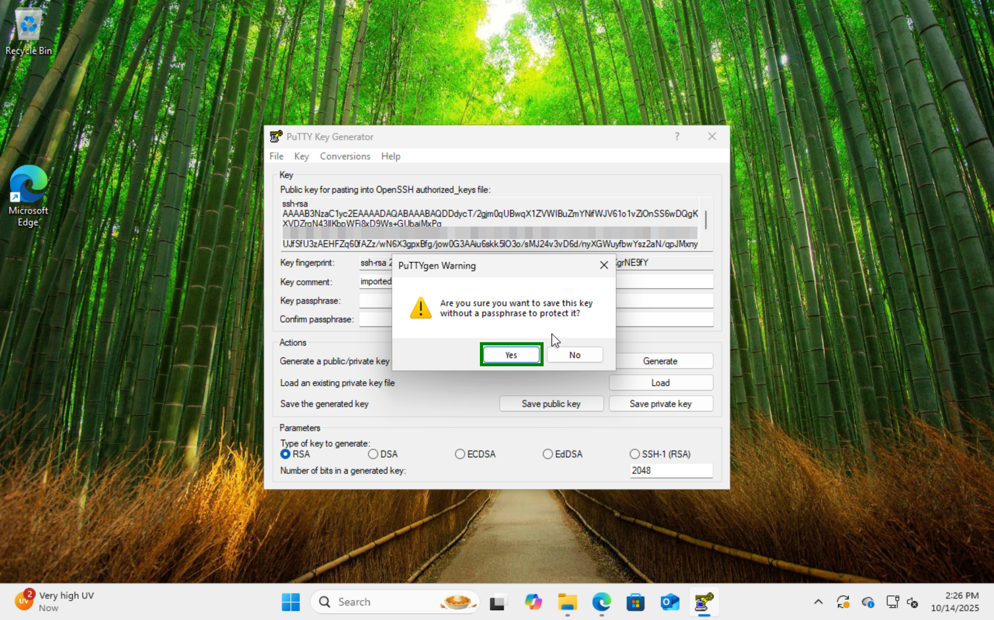Image resolution: width=994 pixels, height=620 pixels.
Task: Open the Conversions menu
Action: 344,156
